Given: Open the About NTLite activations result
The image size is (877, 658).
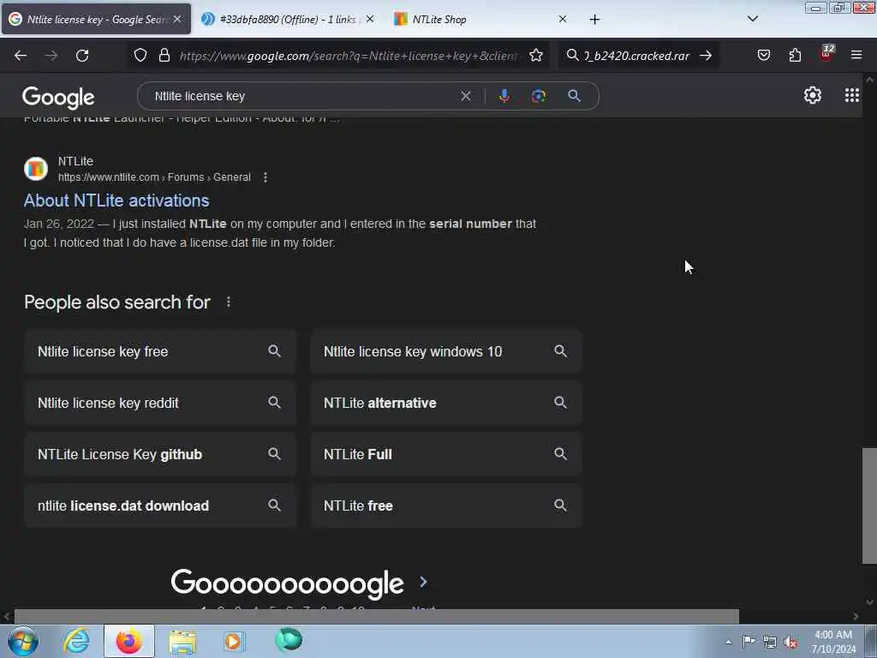Looking at the screenshot, I should click(x=116, y=200).
